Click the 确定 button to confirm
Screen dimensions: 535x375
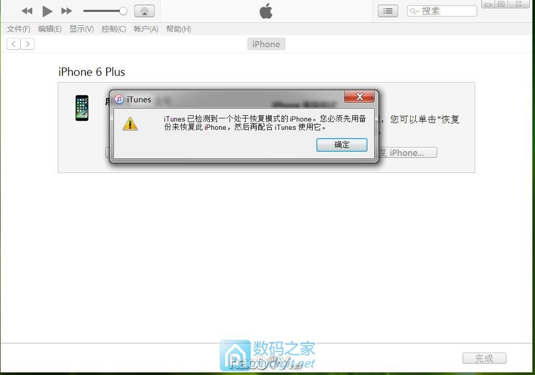(341, 144)
